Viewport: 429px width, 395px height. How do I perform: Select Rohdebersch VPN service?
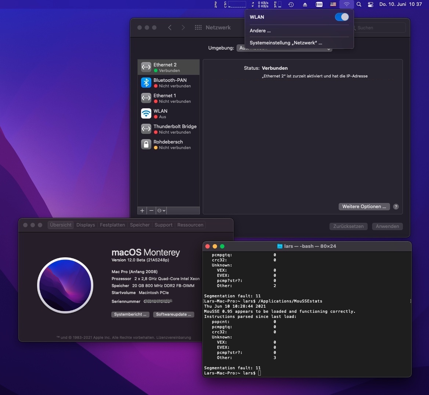pos(169,144)
